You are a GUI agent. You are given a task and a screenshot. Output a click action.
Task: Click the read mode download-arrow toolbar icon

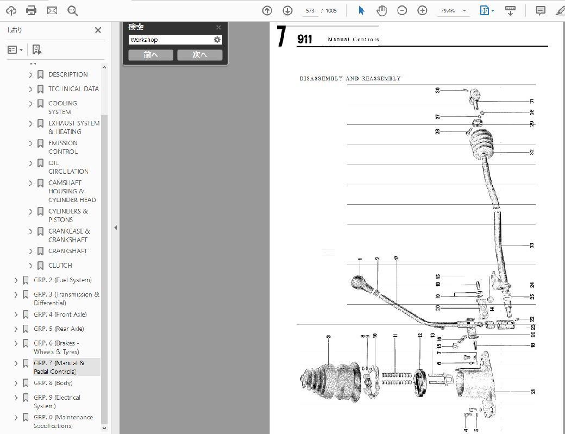[x=510, y=11]
